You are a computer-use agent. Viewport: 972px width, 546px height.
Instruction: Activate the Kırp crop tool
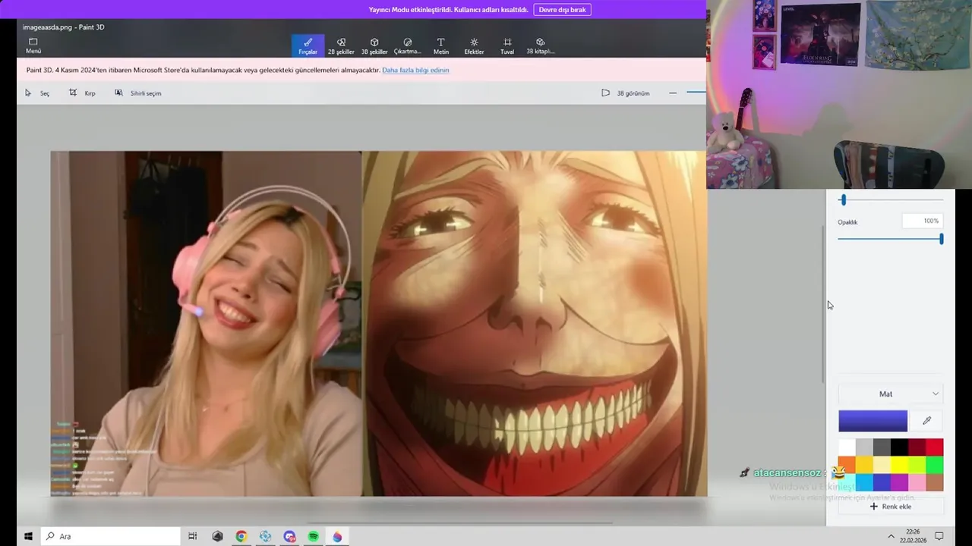(82, 93)
